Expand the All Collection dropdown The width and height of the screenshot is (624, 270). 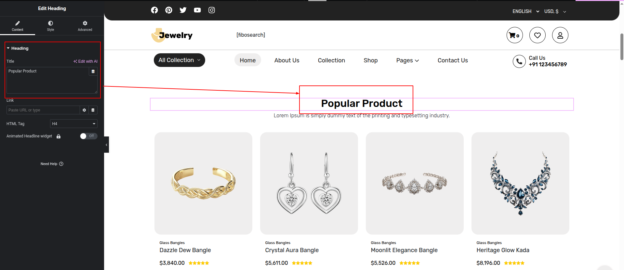[179, 60]
